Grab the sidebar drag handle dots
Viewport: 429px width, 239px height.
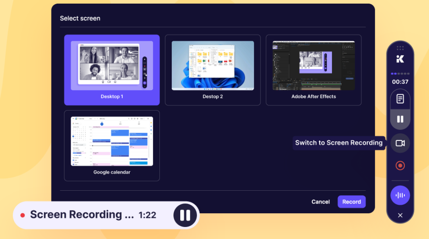(x=400, y=48)
